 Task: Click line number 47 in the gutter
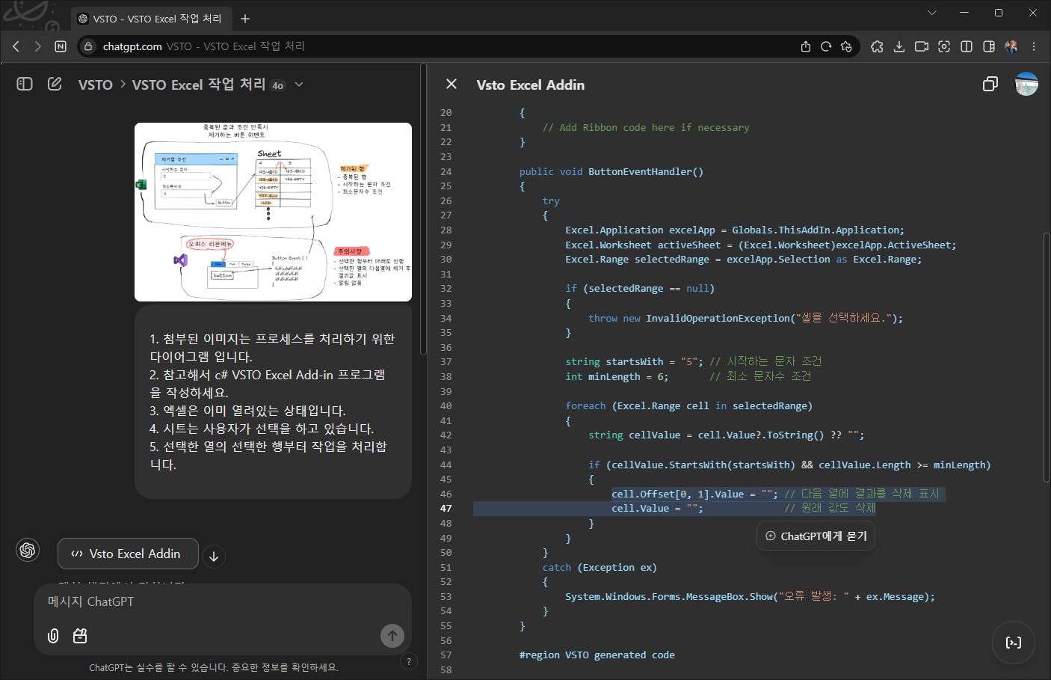click(x=446, y=509)
